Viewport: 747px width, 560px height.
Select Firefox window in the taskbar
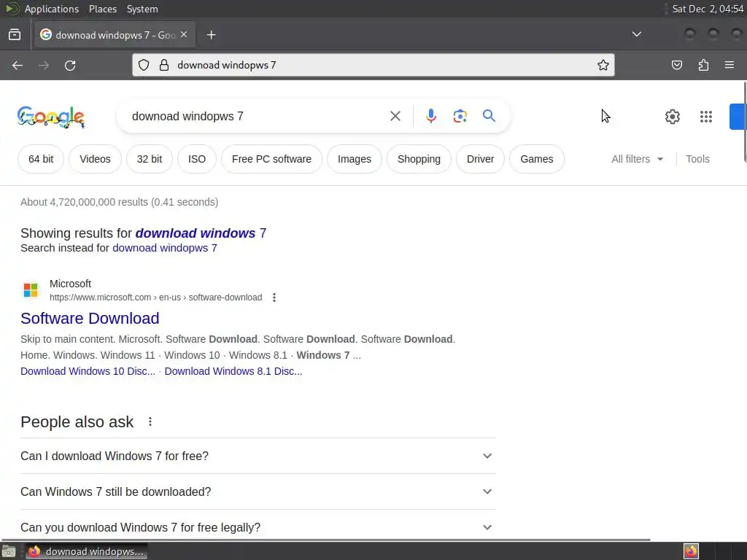(86, 551)
